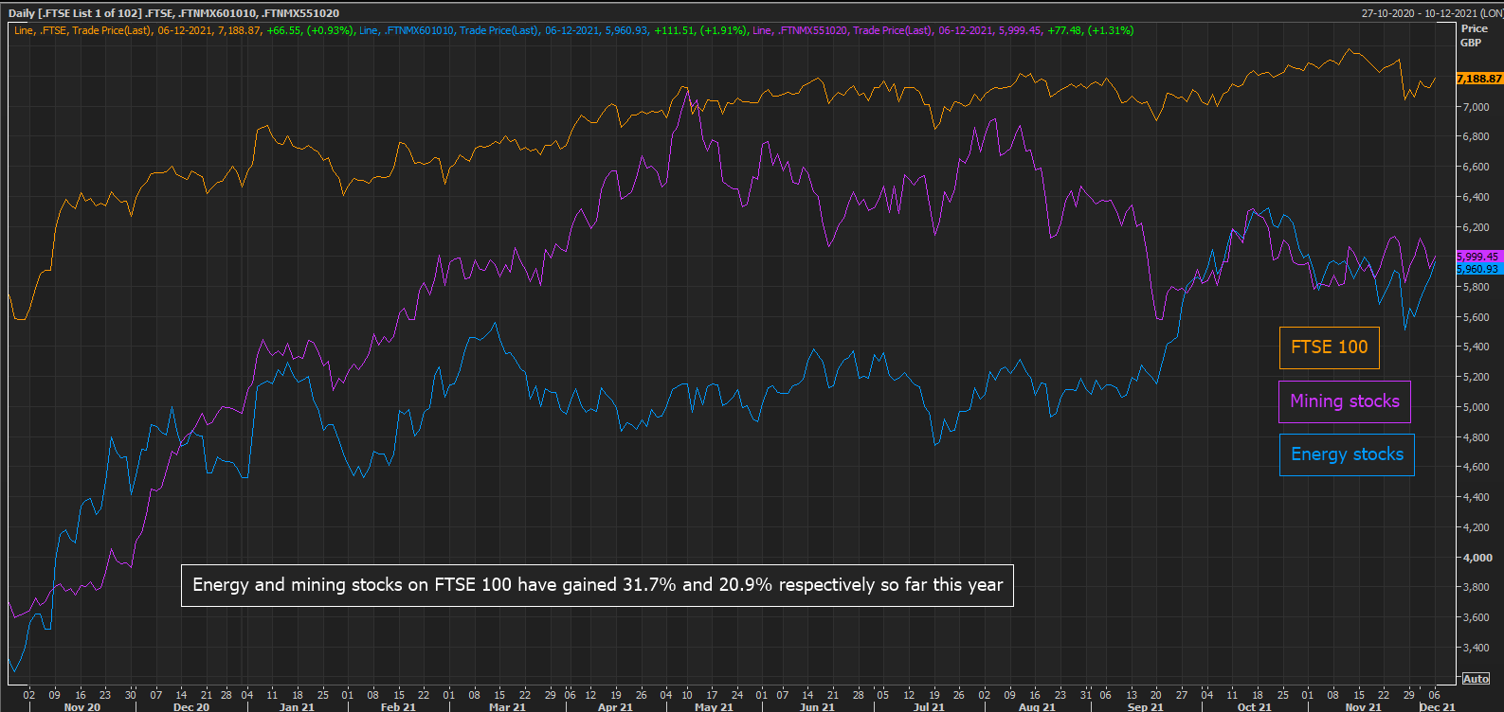Viewport: 1504px width, 712px height.
Task: Click the energy and mining gains annotation
Action: pos(597,585)
